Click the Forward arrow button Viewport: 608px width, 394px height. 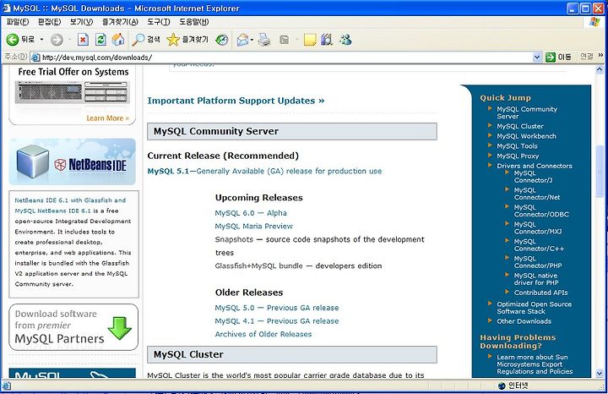[57, 40]
